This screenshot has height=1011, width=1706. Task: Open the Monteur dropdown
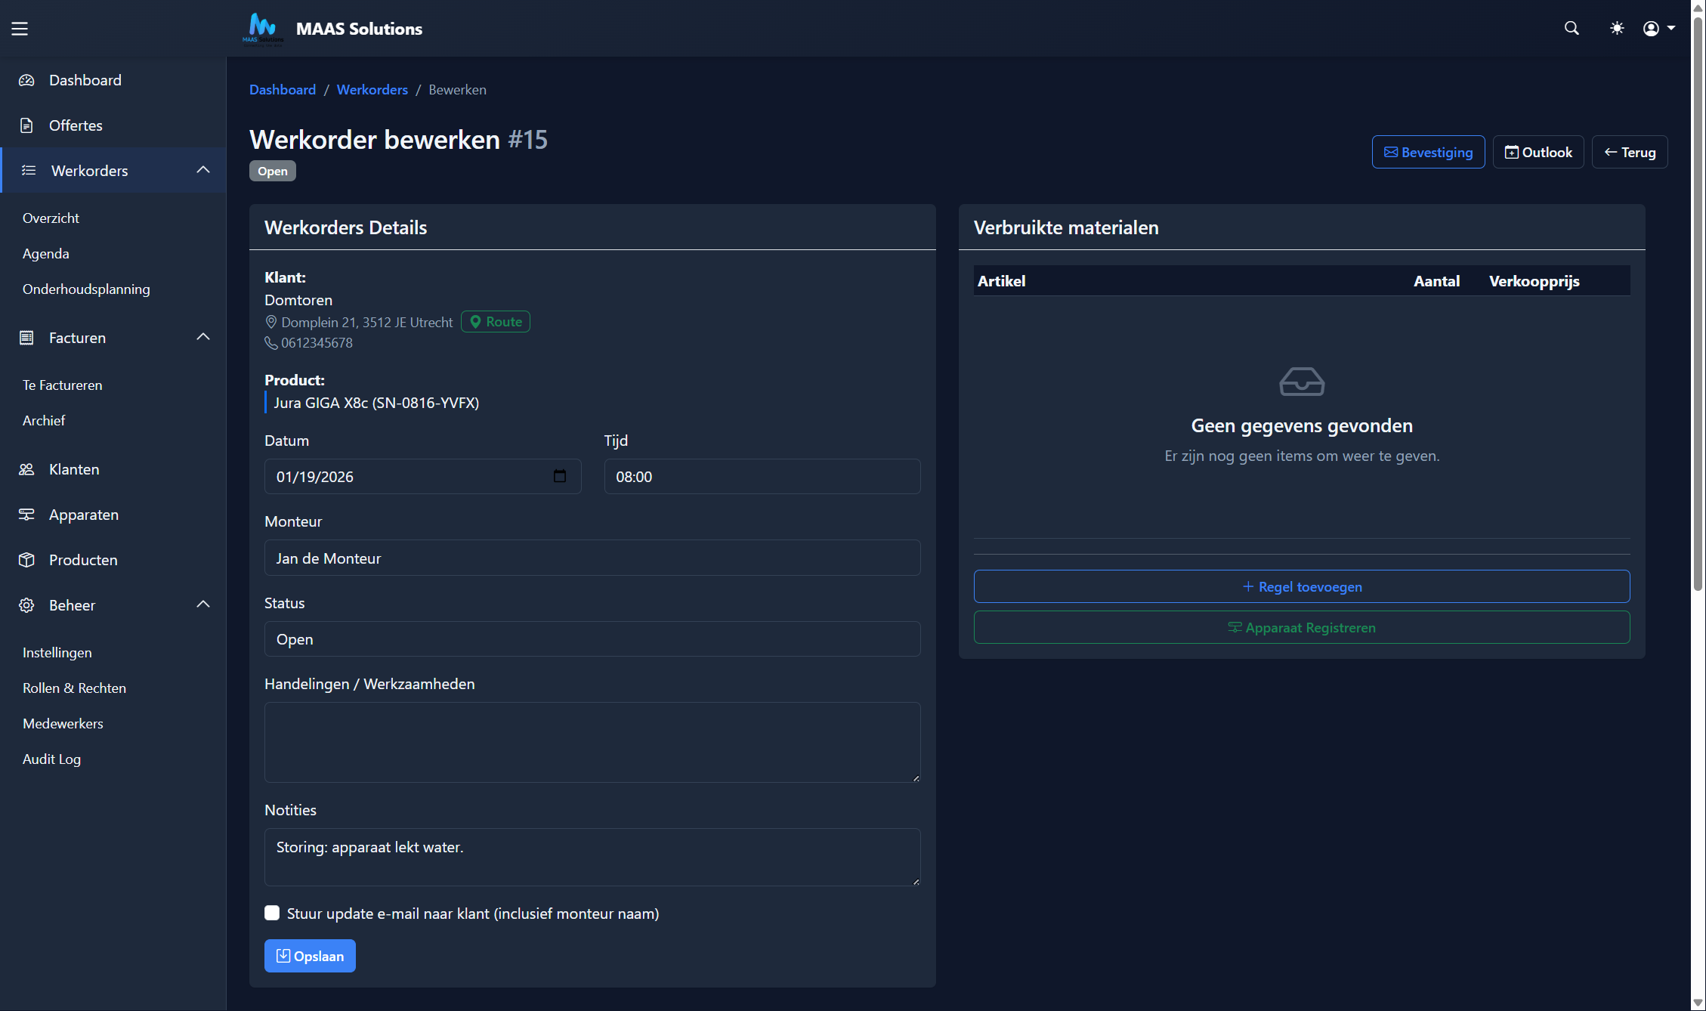click(x=592, y=558)
